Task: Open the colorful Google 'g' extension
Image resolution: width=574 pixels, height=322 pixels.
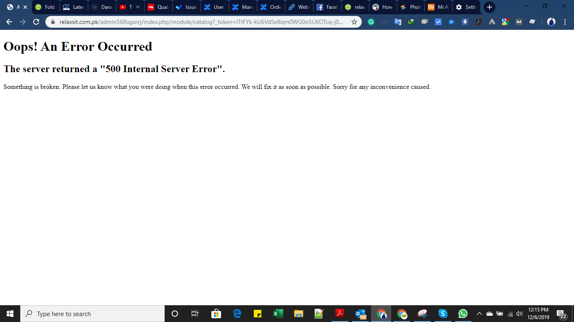Action: pyautogui.click(x=506, y=22)
